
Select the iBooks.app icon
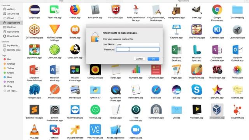click(x=75, y=30)
